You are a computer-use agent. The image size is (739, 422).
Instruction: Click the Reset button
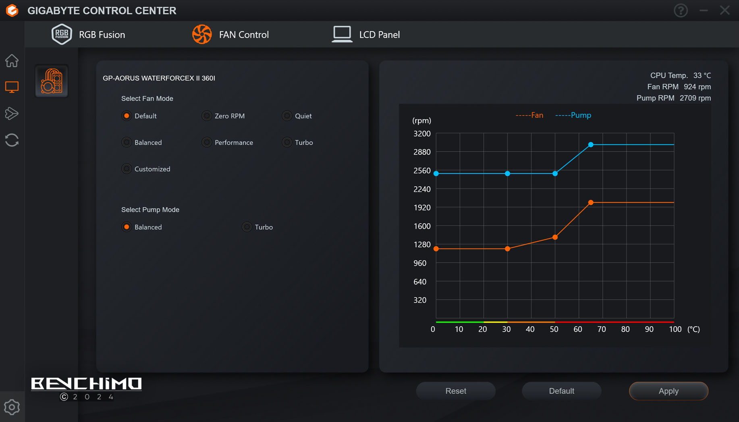455,391
